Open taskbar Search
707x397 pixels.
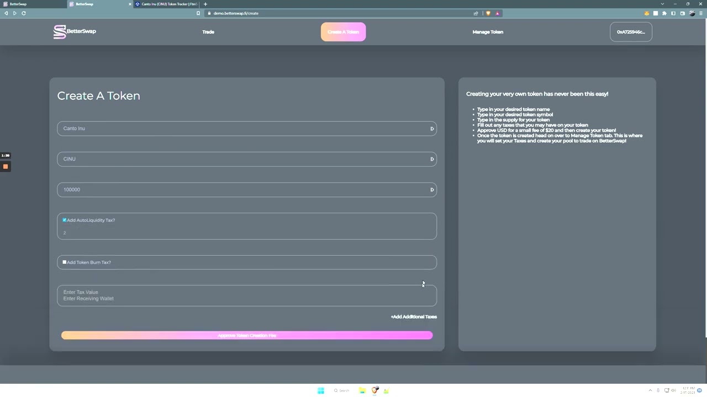pyautogui.click(x=341, y=390)
